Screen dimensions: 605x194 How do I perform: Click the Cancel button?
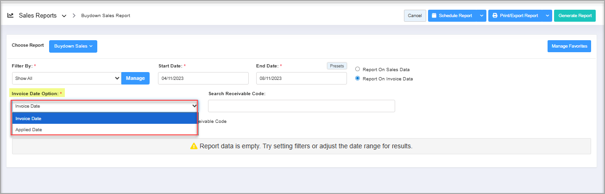[x=415, y=16]
